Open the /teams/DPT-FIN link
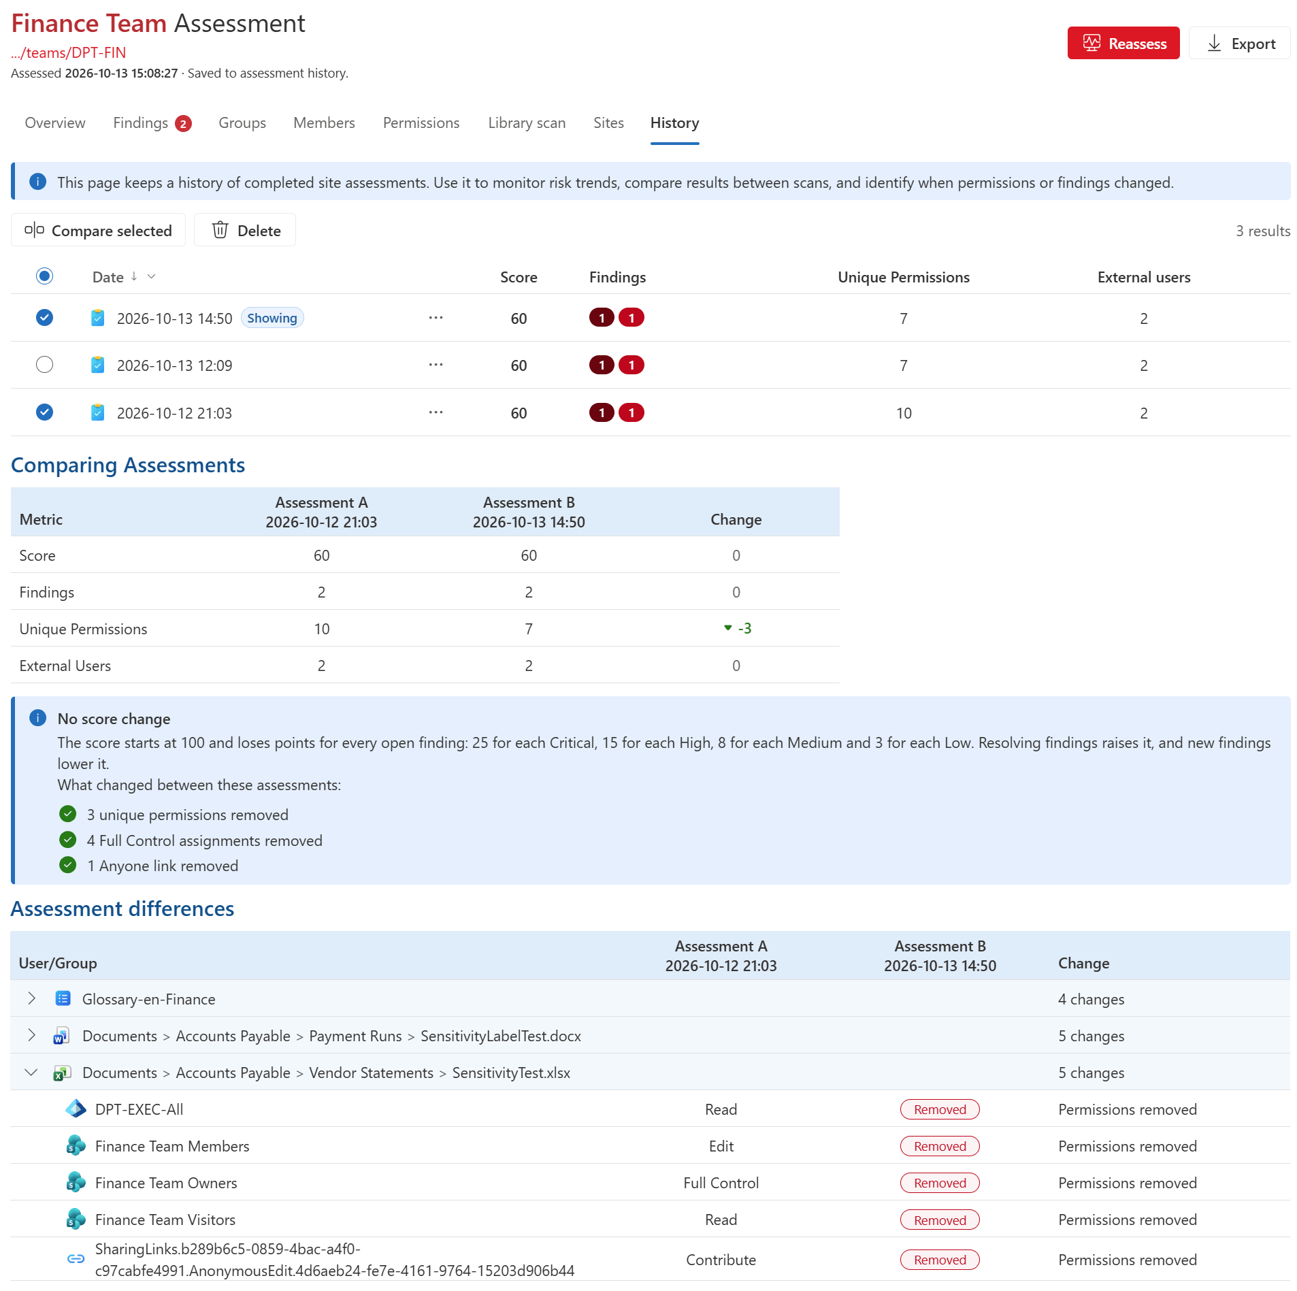 click(x=69, y=52)
